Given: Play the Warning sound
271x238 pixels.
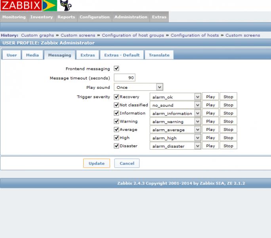Looking at the screenshot, I should 210,121.
